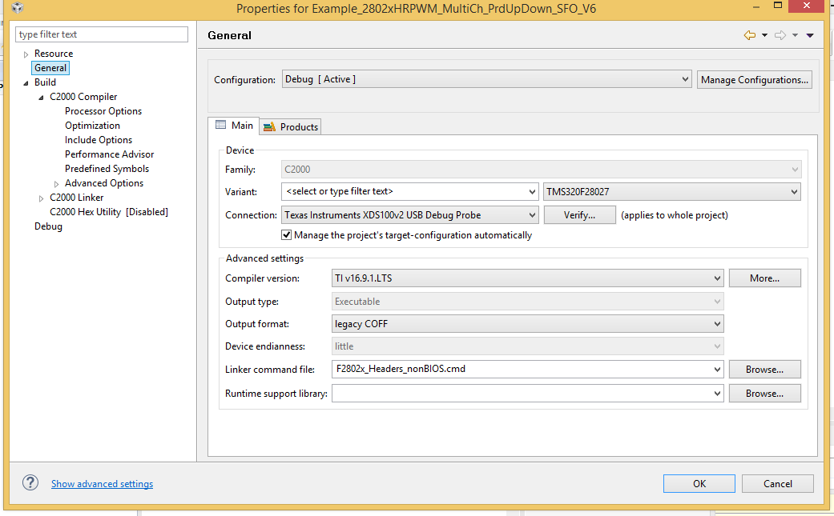
Task: Click the forward navigation arrow icon
Action: pyautogui.click(x=780, y=35)
